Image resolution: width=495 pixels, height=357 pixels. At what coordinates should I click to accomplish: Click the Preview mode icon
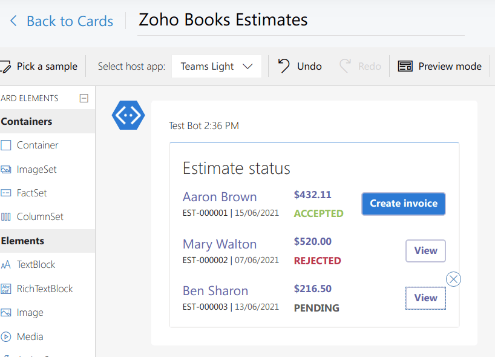pos(405,67)
